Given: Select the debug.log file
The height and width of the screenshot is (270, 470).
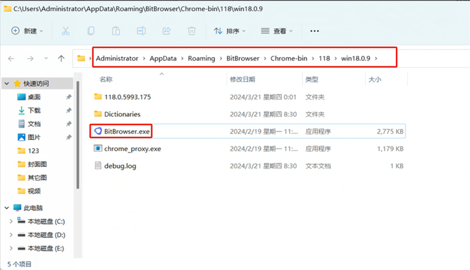Looking at the screenshot, I should point(249,166).
